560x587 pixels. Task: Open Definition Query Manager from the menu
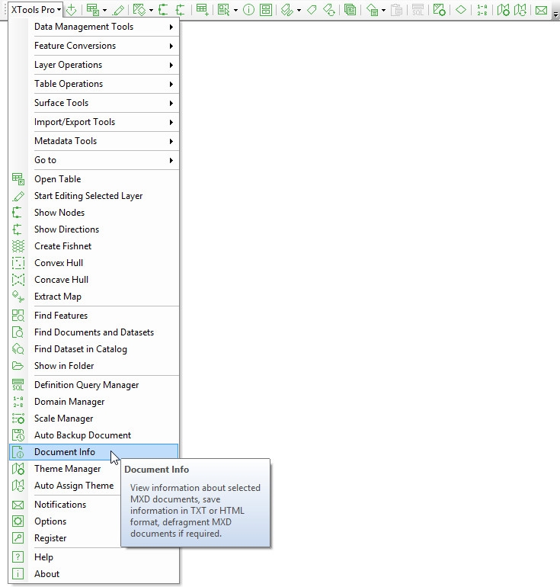click(94, 386)
